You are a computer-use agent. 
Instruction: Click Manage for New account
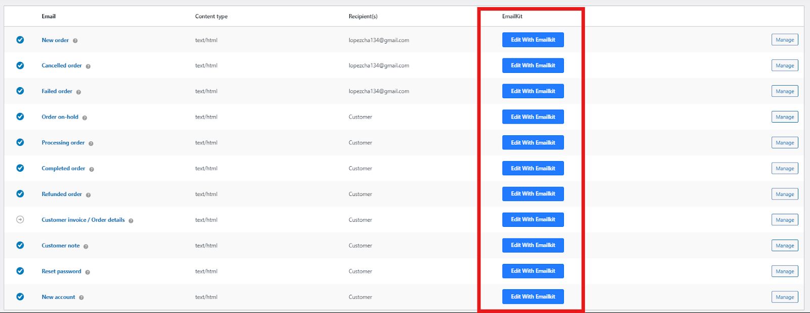[785, 297]
